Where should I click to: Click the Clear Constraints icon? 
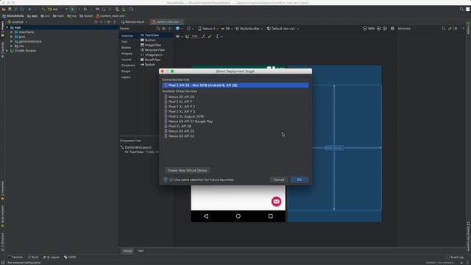tap(203, 36)
